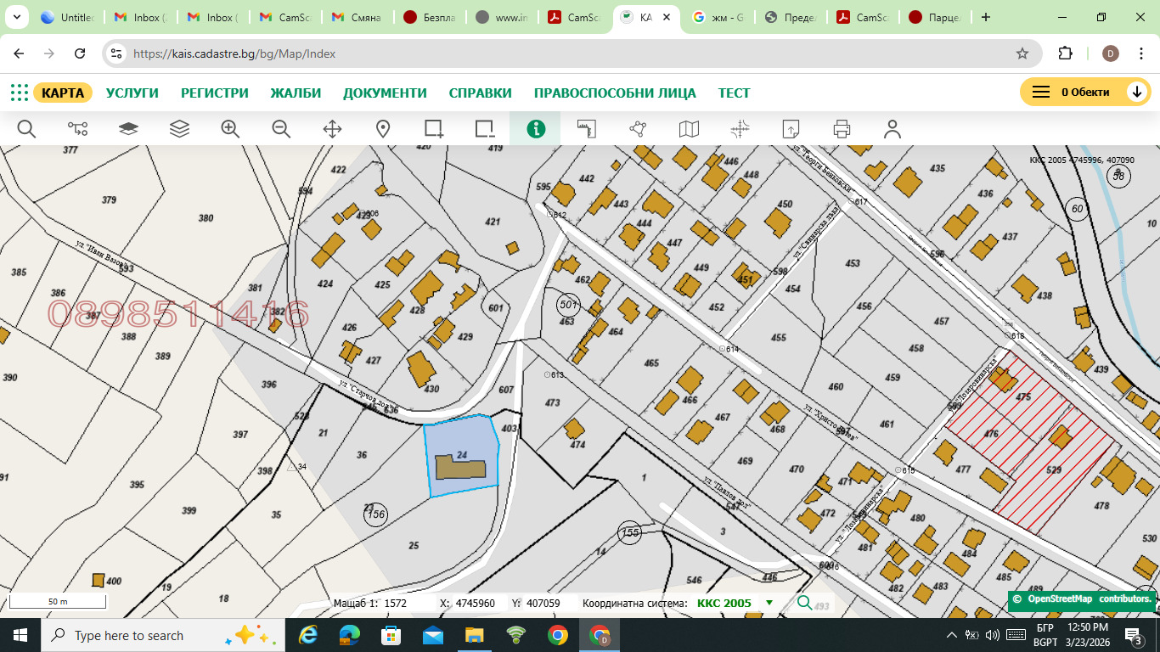Expand the 0 Обекти arrow
This screenshot has height=652, width=1160.
click(x=1136, y=93)
